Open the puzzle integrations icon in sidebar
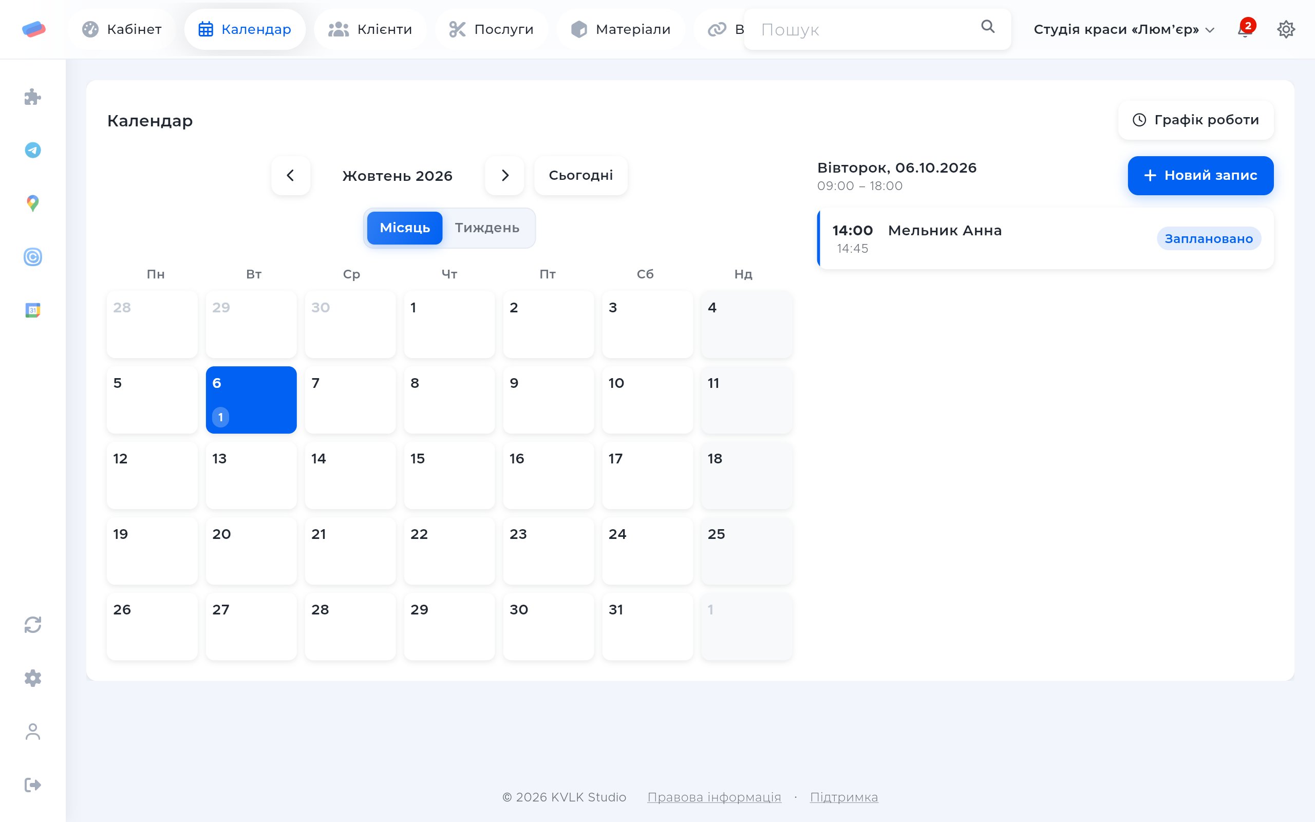 (32, 97)
